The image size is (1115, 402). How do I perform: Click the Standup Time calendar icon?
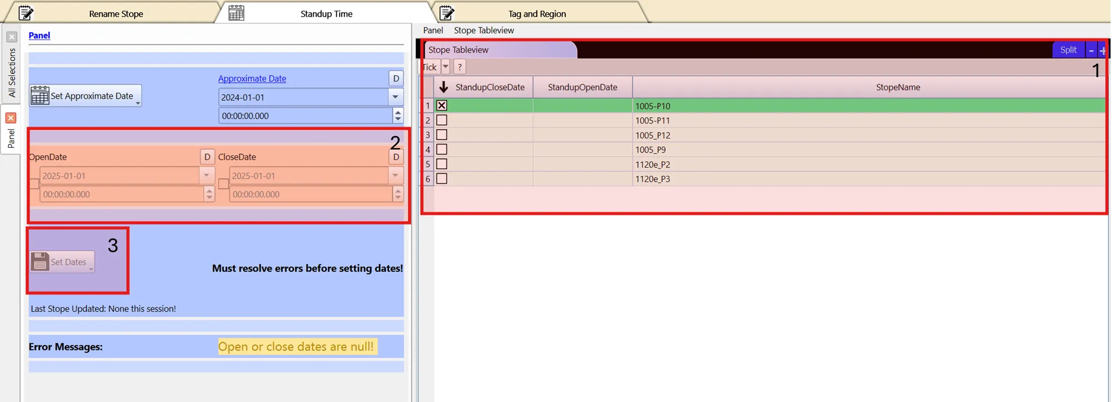236,13
